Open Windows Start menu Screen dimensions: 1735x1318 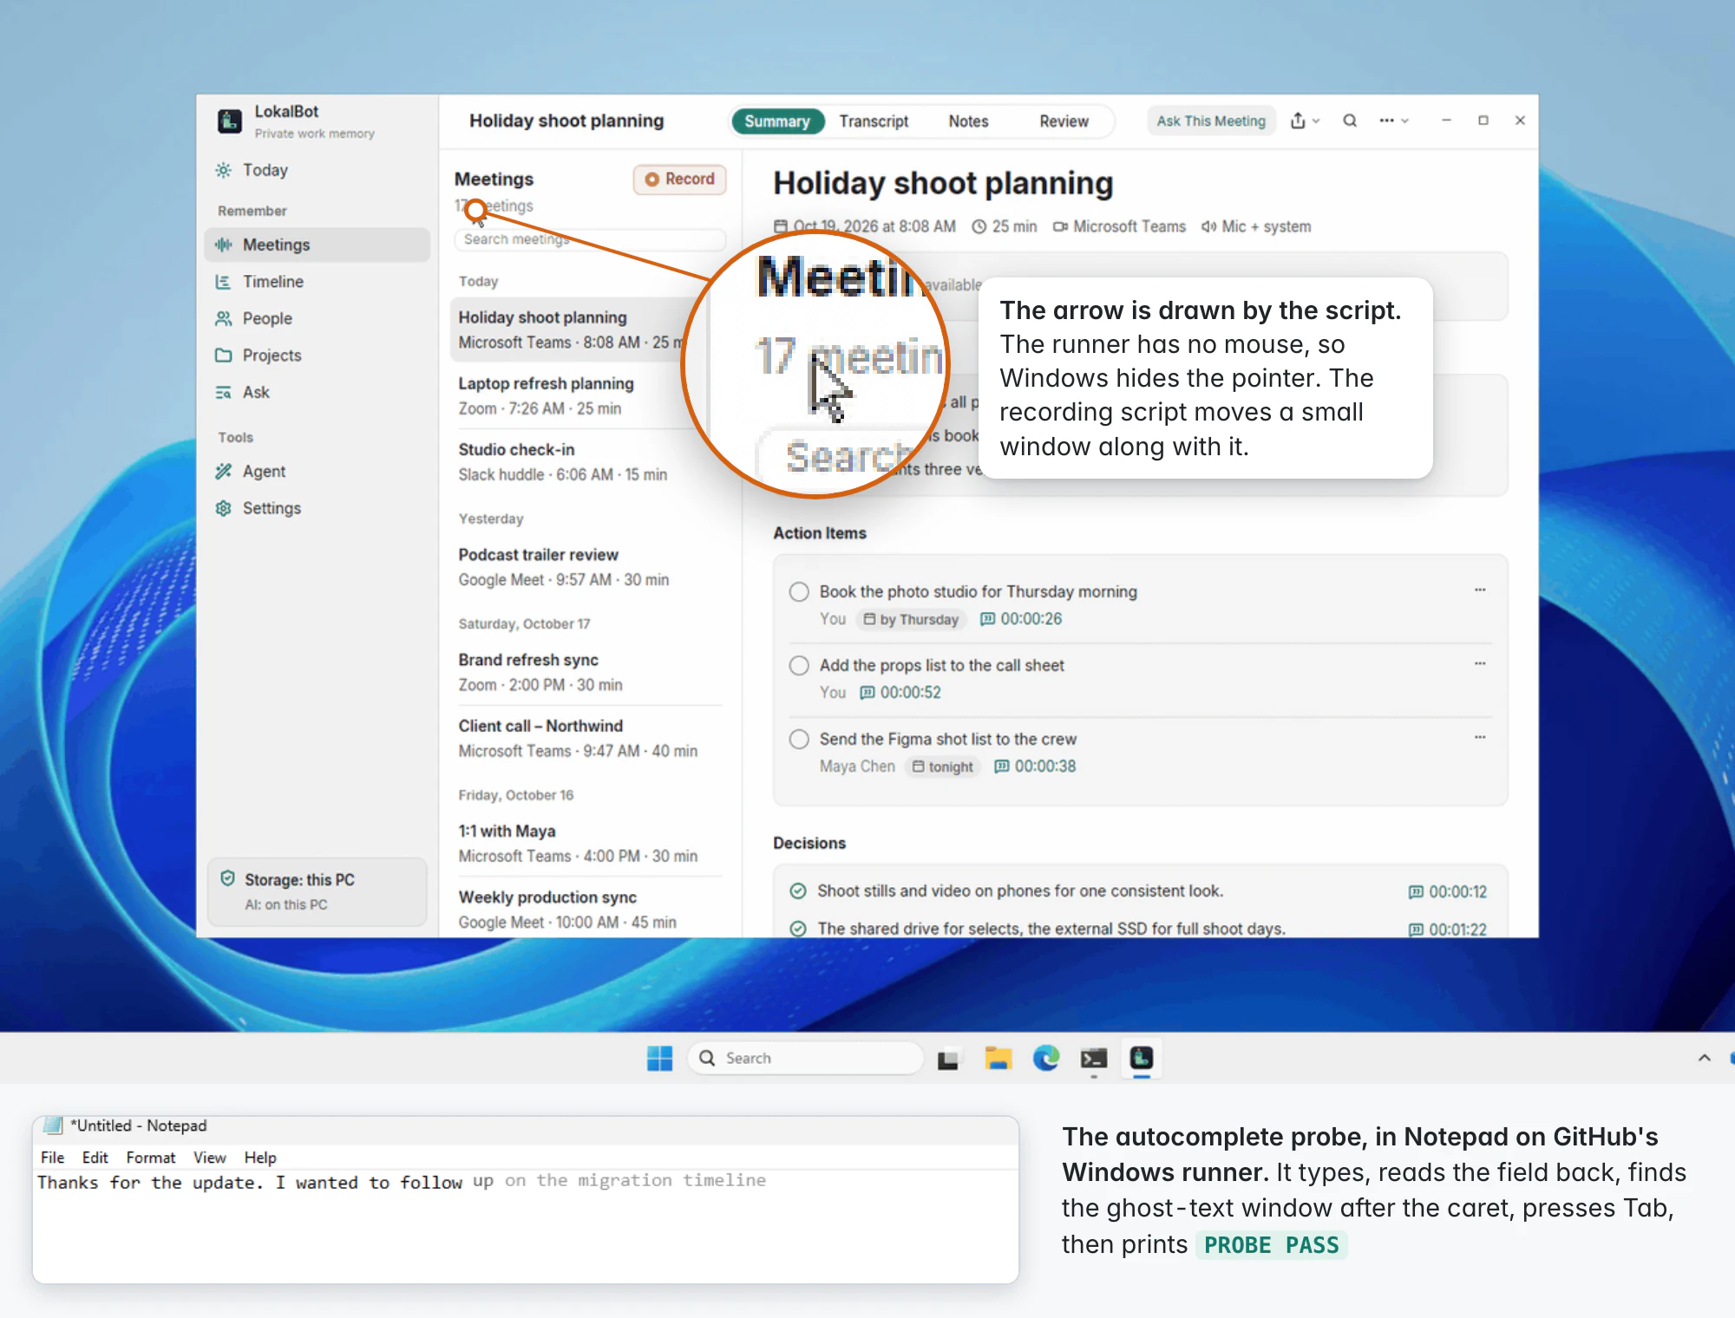[x=659, y=1058]
